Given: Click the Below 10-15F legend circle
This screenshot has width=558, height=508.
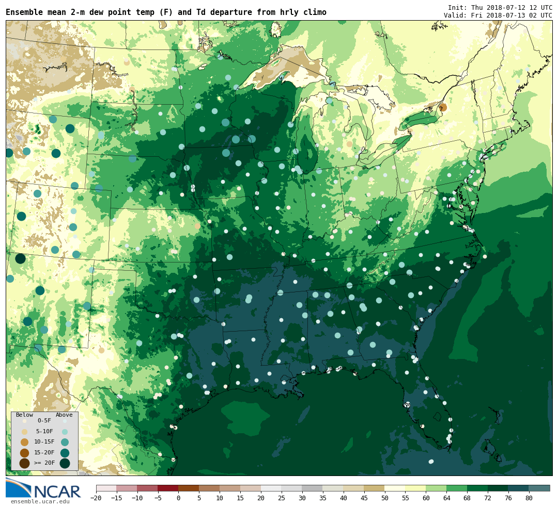Looking at the screenshot, I should [24, 442].
